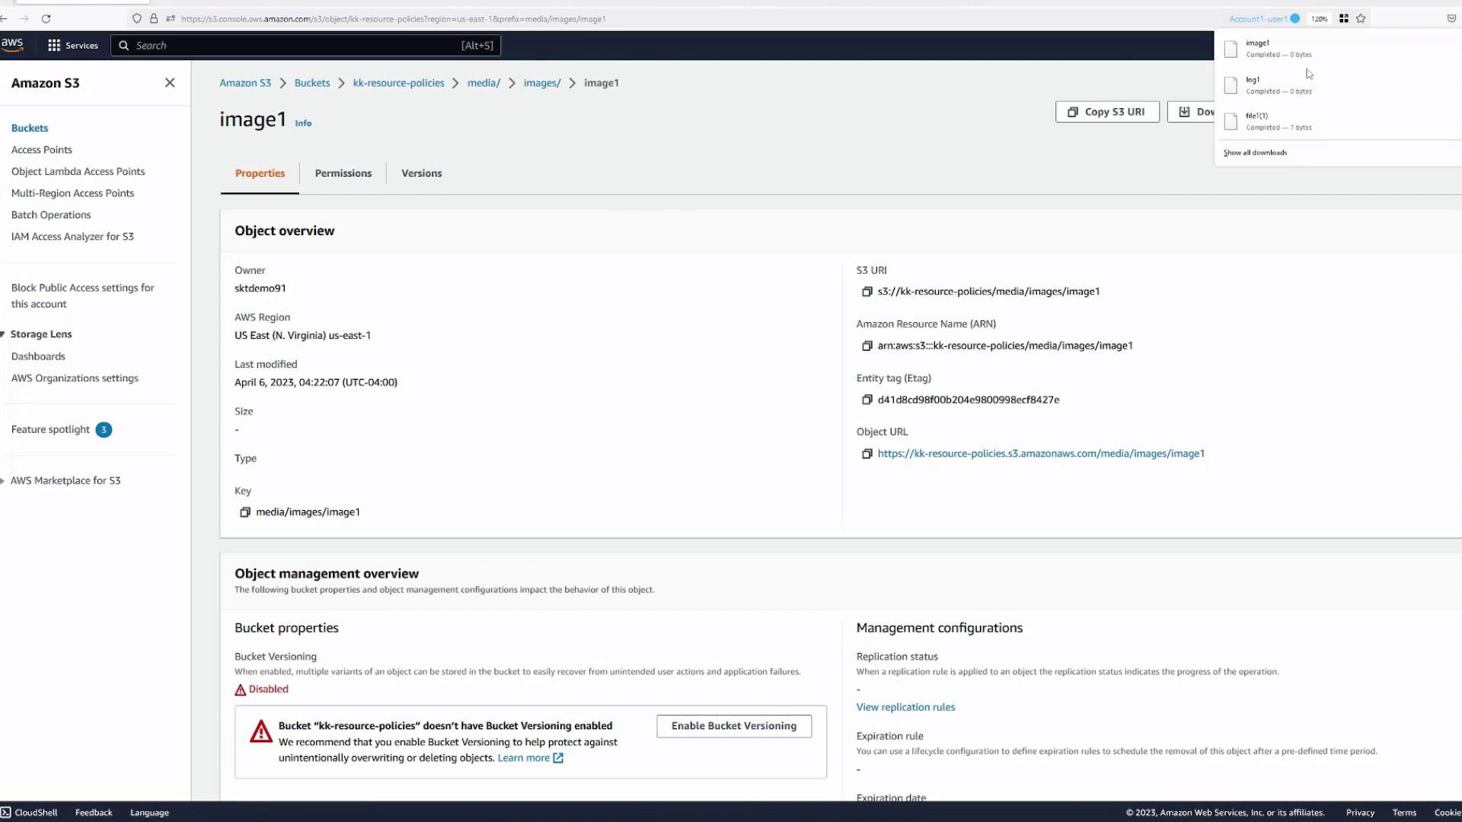This screenshot has height=822, width=1462.
Task: Go to Amazon S3 breadcrumb
Action: 245,83
